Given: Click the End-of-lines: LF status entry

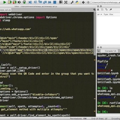Looking at the screenshot, I should click(99, 118).
